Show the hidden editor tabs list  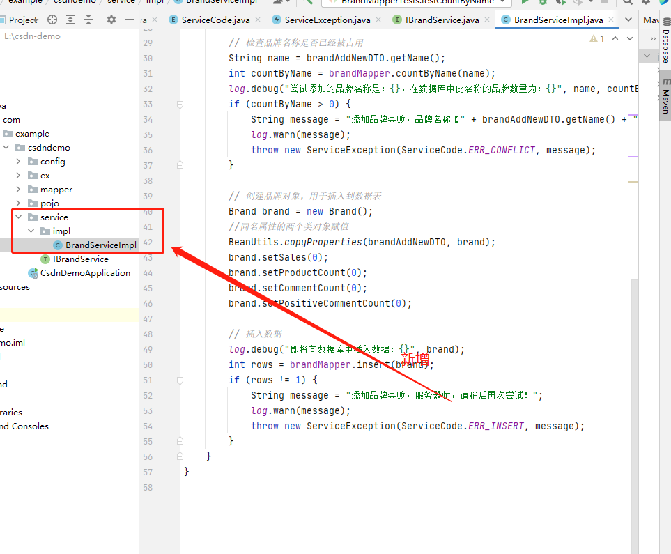click(628, 20)
